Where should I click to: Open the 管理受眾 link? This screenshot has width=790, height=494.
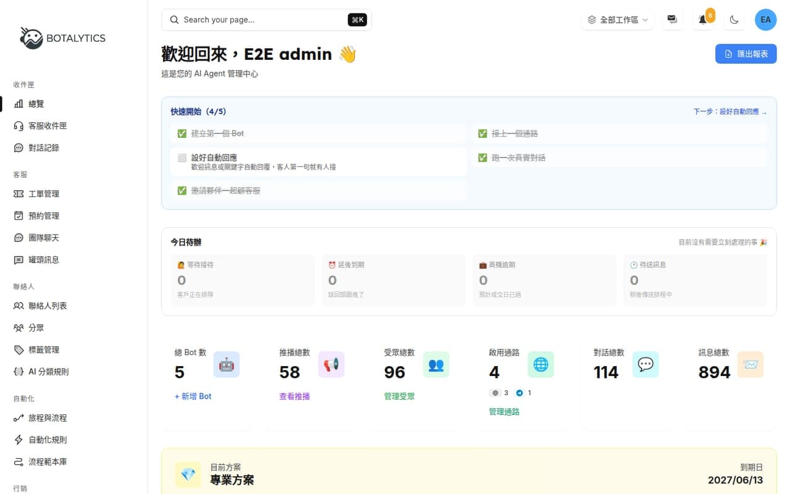point(399,396)
